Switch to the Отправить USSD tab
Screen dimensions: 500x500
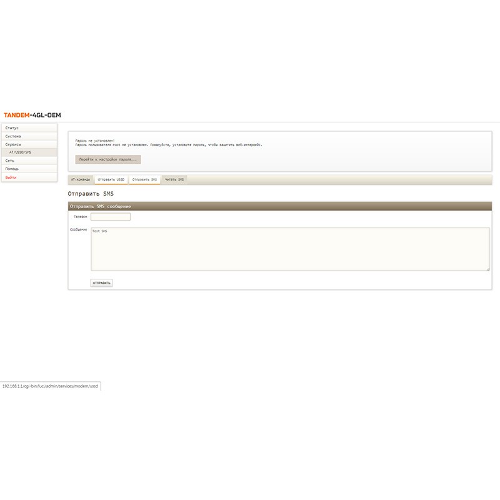pos(111,180)
